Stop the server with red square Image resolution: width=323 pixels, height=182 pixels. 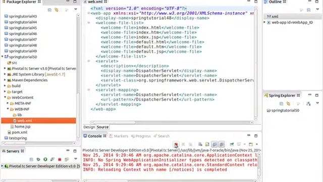[x=60, y=159]
